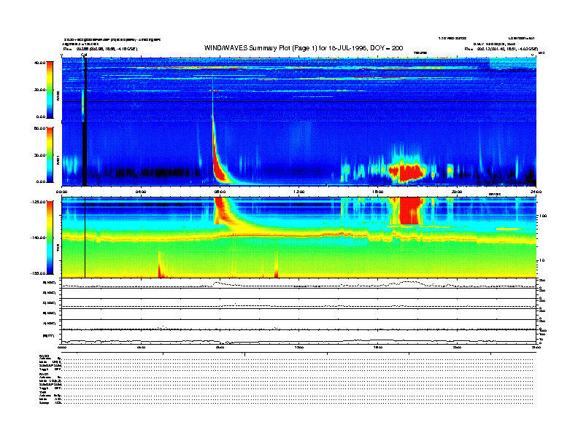Screen dimensions: 578x446
Task: Click the -155.00 color scale label
Action: click(x=38, y=273)
